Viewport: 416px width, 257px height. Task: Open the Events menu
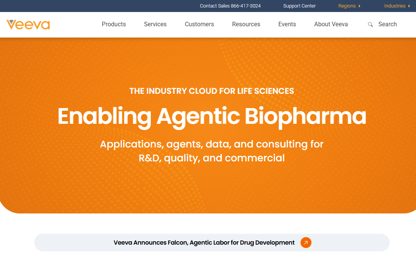coord(287,24)
